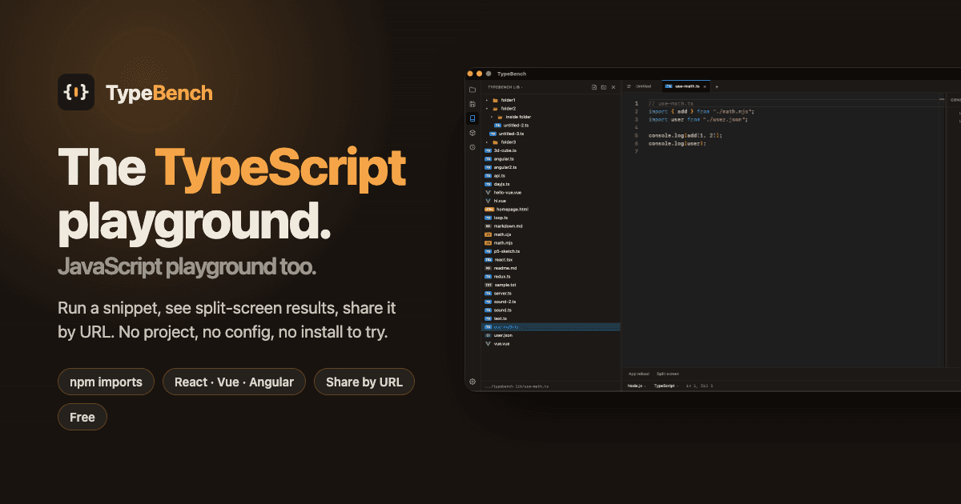Click App reload in bottom bar
The height and width of the screenshot is (504, 961).
[x=639, y=374]
